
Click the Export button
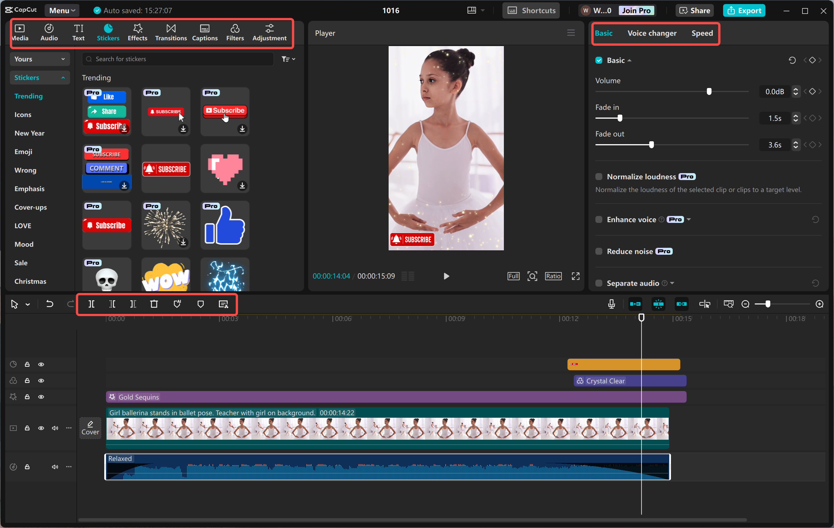[x=744, y=10]
